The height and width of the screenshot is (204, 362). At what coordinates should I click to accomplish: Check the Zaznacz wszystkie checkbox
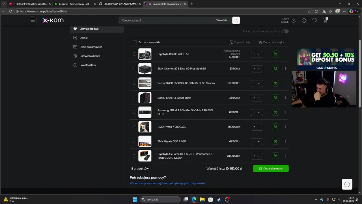pos(135,42)
